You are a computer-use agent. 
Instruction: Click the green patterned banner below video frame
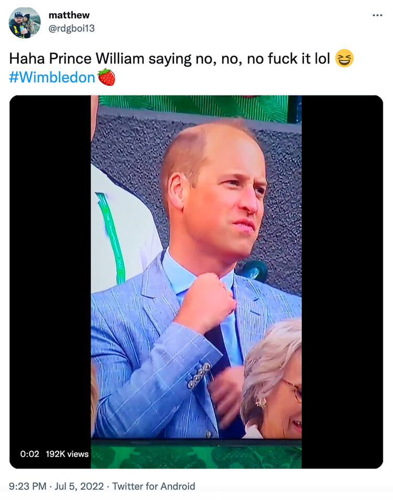point(196,454)
